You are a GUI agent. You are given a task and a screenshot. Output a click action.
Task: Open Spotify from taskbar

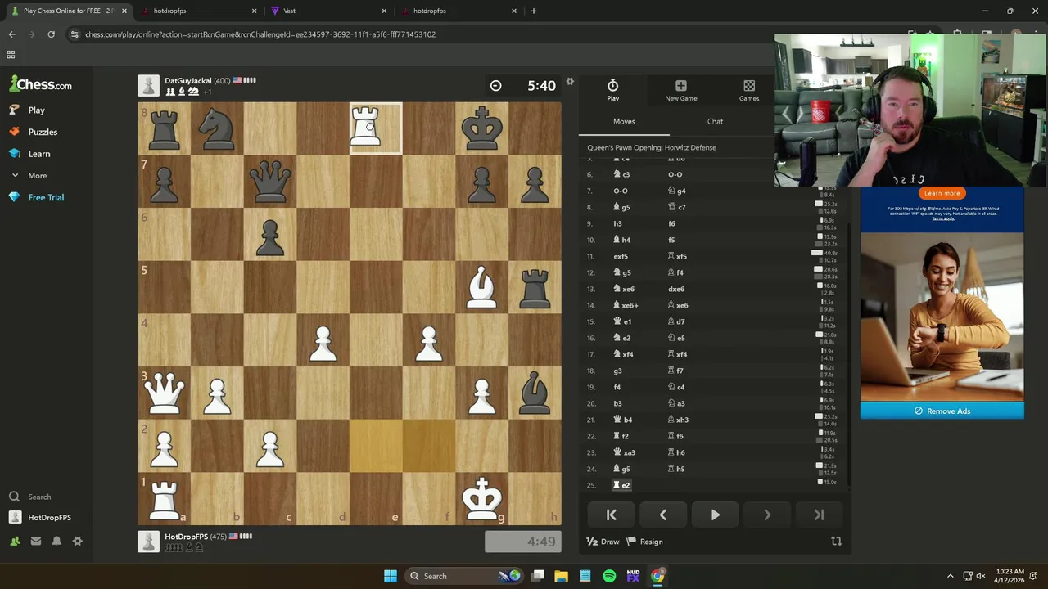[x=609, y=576]
